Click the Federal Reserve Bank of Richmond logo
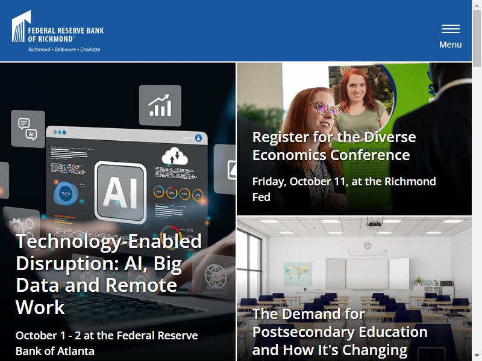 point(58,31)
